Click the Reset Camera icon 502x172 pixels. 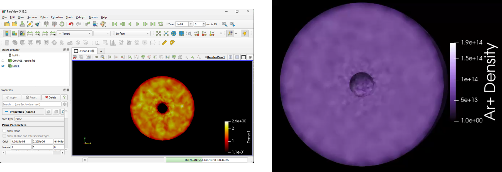tap(159, 33)
